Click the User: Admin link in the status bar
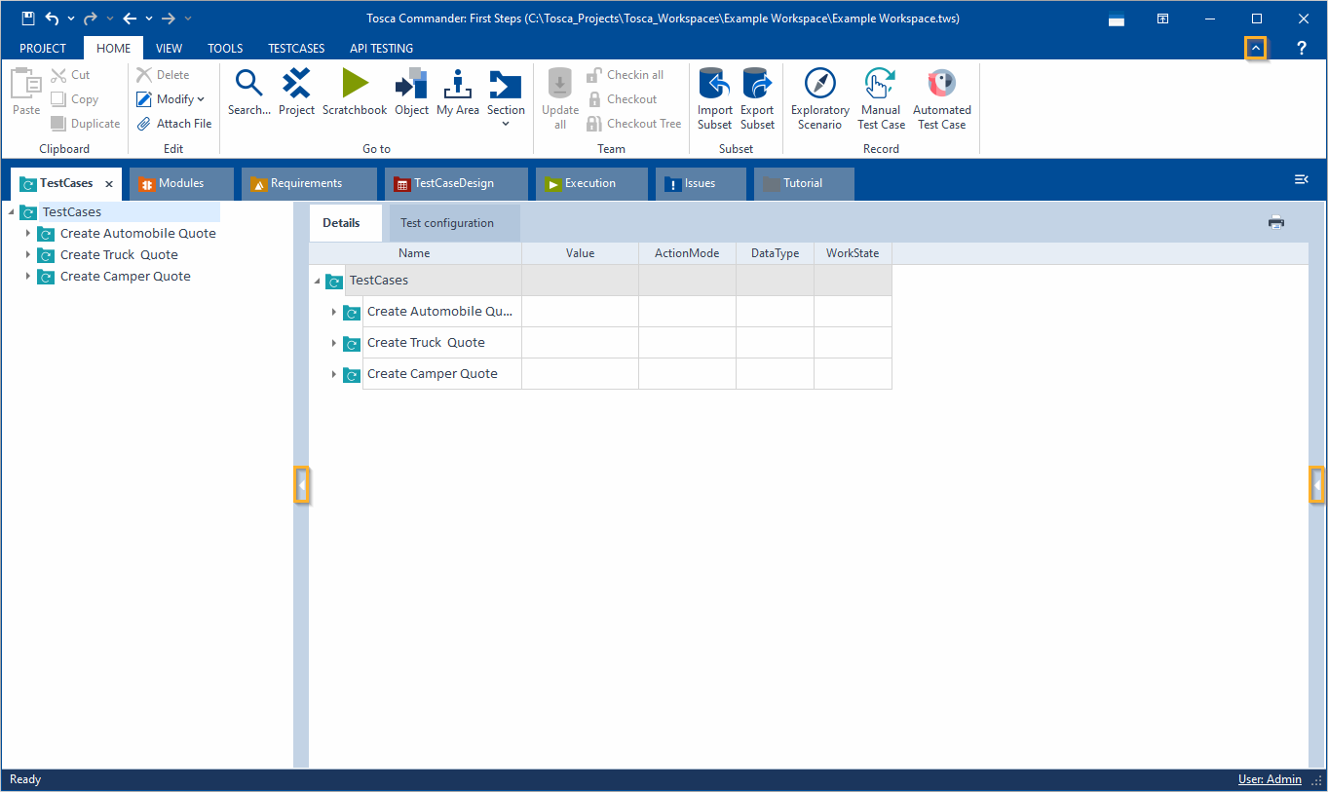The width and height of the screenshot is (1328, 792). point(1270,779)
